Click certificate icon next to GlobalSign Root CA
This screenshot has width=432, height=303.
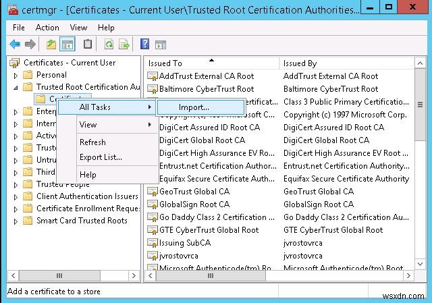click(152, 204)
